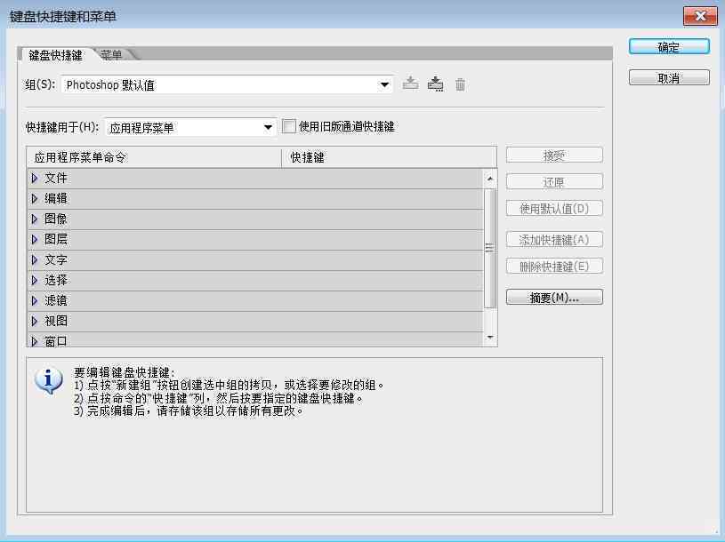Image resolution: width=725 pixels, height=542 pixels.
Task: Expand the 窗口 menu commands row
Action: [34, 341]
